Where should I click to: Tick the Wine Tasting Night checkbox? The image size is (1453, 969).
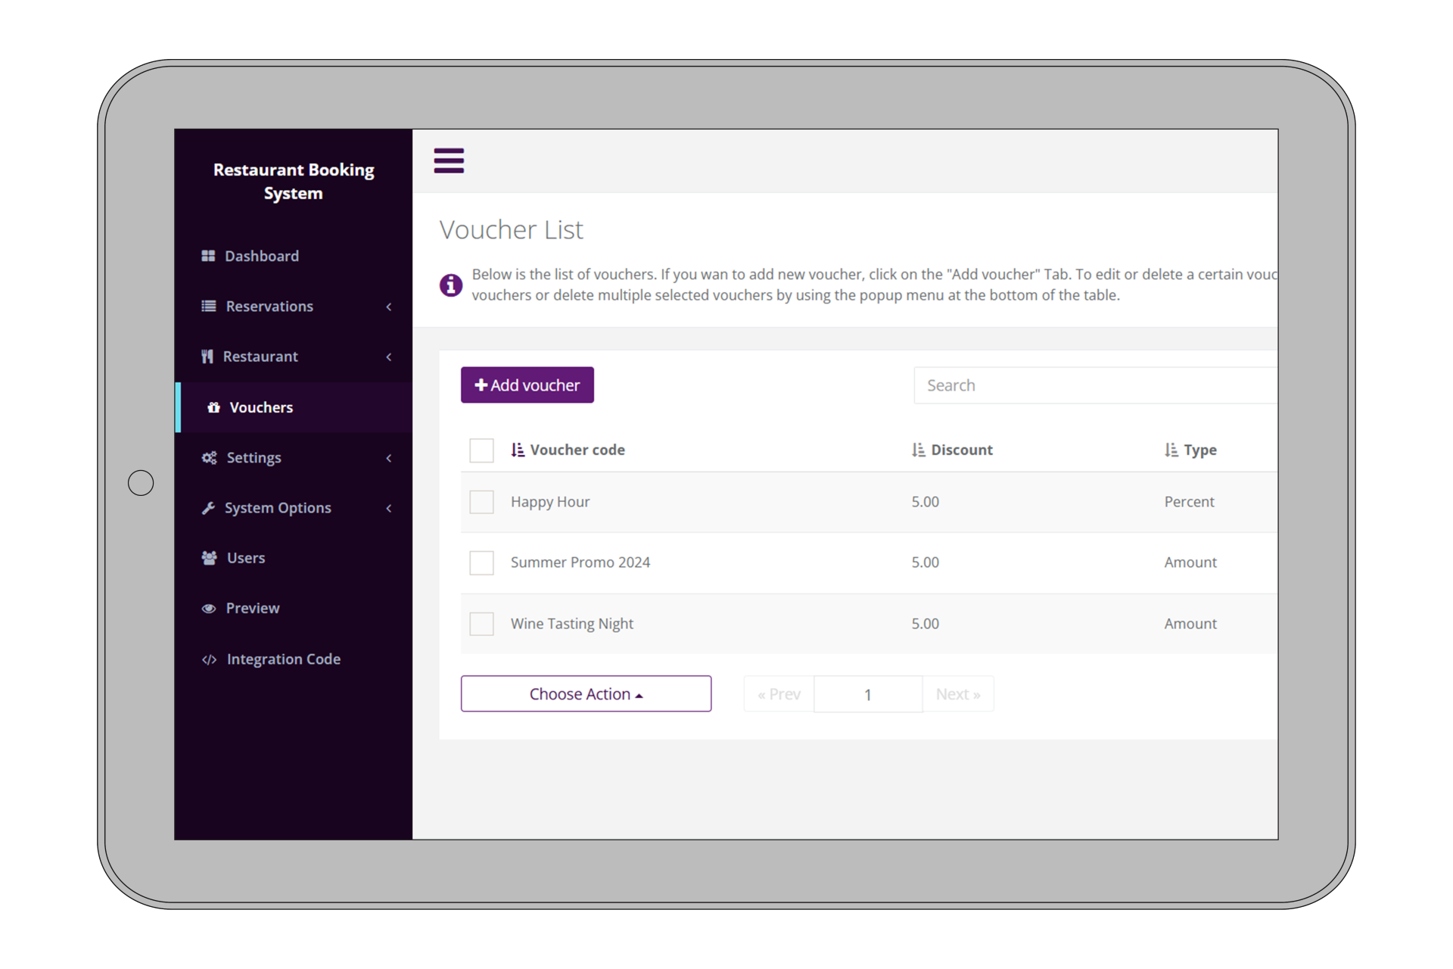481,624
